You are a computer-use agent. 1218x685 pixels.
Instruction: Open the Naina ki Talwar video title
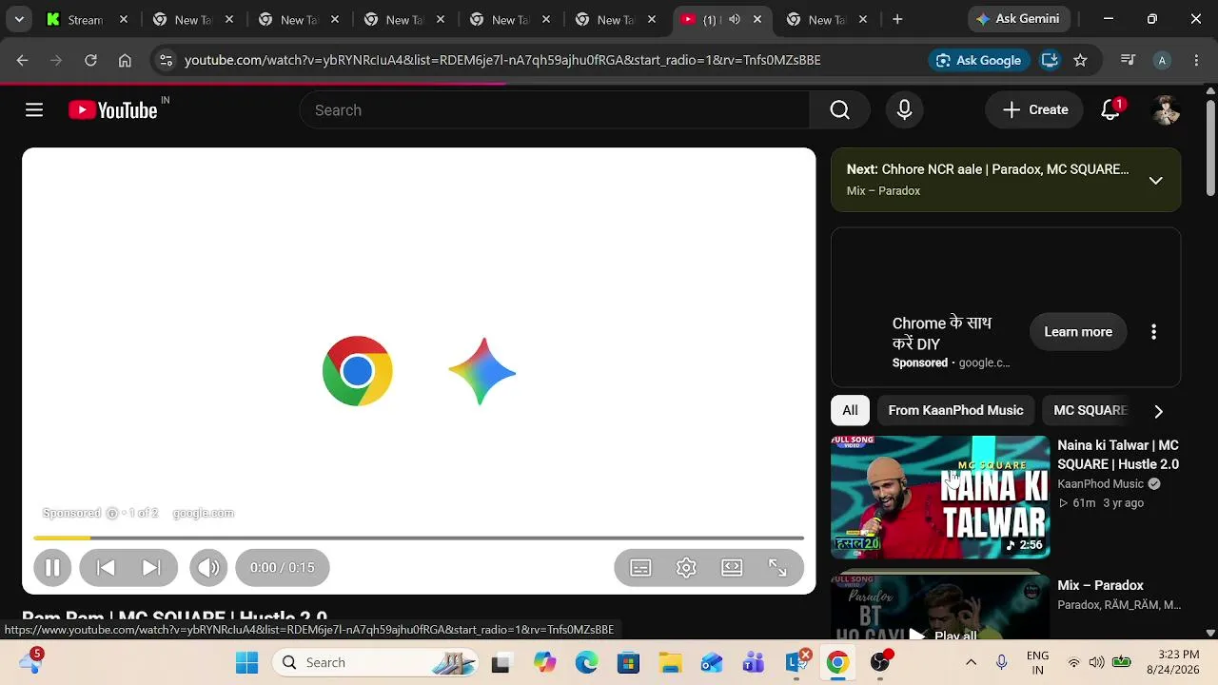(x=1118, y=455)
